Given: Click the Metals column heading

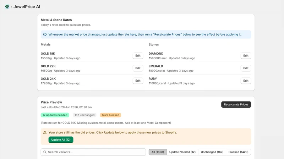Looking at the screenshot, I should click(x=45, y=45).
